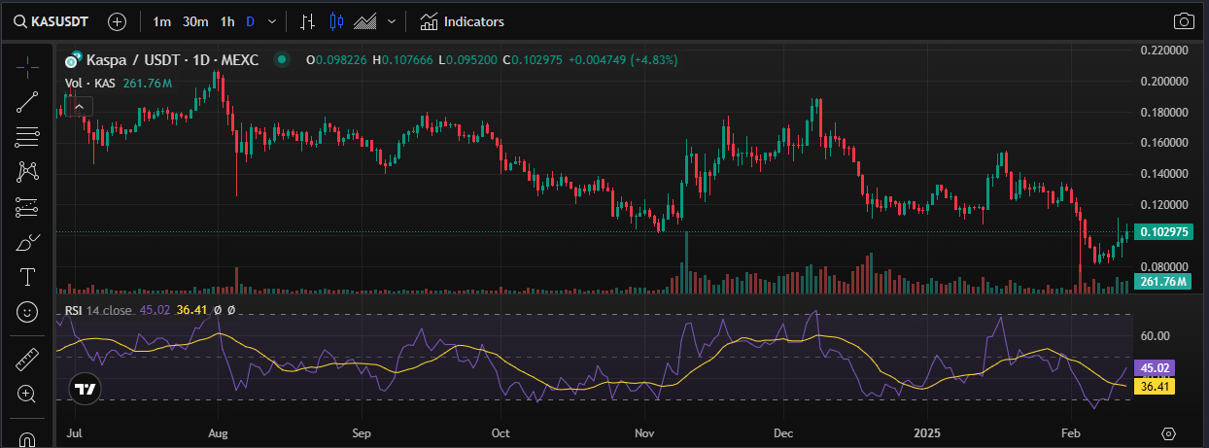The image size is (1209, 448).
Task: Select the text annotation tool
Action: coord(27,277)
